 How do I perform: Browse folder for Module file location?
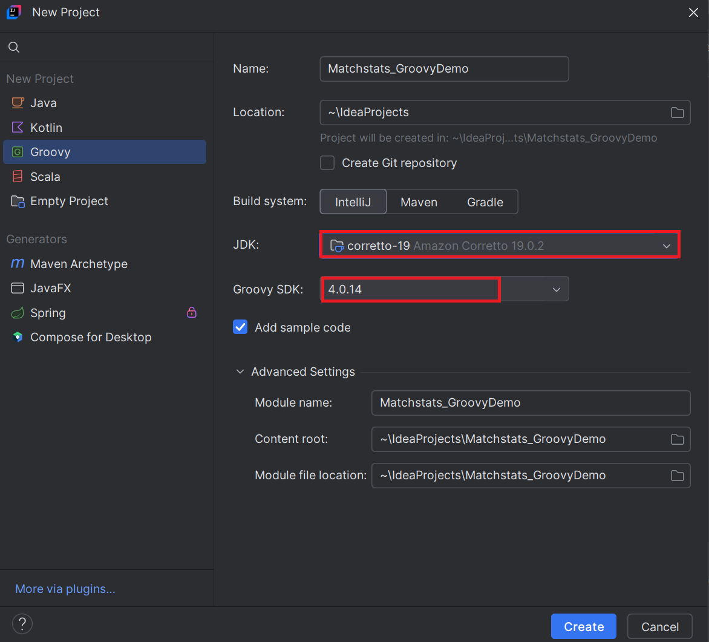pyautogui.click(x=677, y=475)
